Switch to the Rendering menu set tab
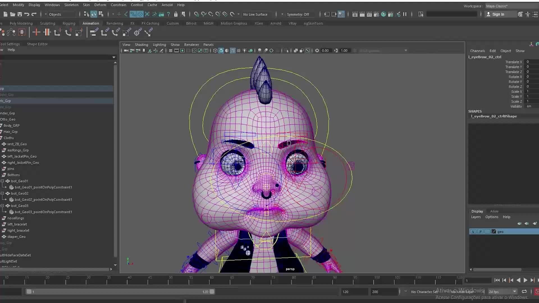 pyautogui.click(x=115, y=23)
